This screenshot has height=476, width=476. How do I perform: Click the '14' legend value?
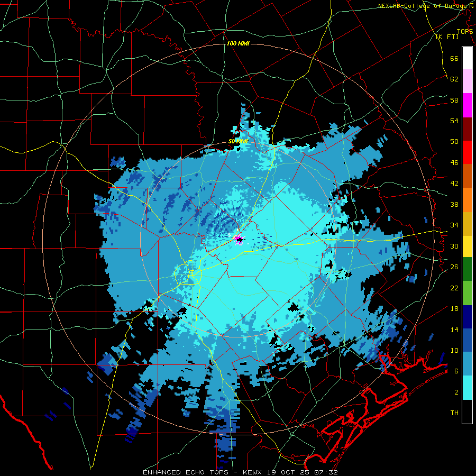[x=454, y=329]
